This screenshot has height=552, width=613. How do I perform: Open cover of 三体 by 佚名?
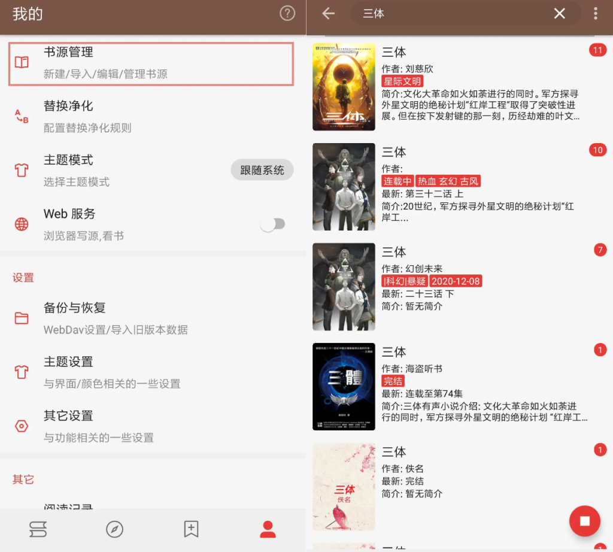click(x=344, y=487)
